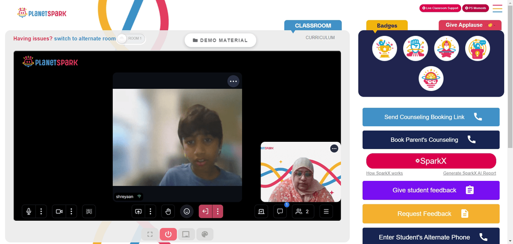Open the top-right striped hamburger menu

497,9
